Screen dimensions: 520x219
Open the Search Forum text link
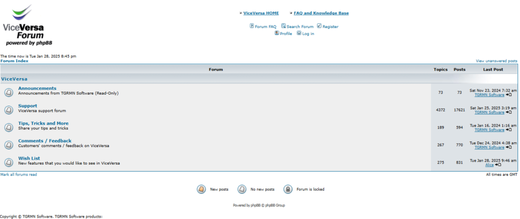pyautogui.click(x=300, y=26)
